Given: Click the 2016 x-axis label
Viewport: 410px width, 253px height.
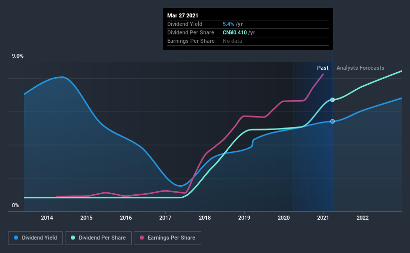Looking at the screenshot, I should coord(126,218).
